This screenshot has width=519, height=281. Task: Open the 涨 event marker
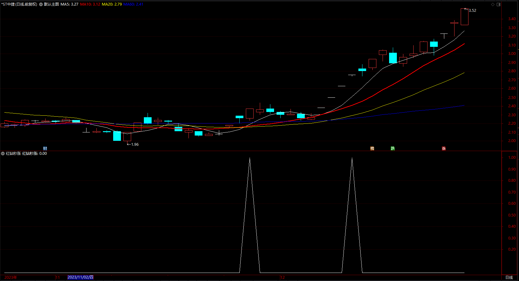coord(444,149)
